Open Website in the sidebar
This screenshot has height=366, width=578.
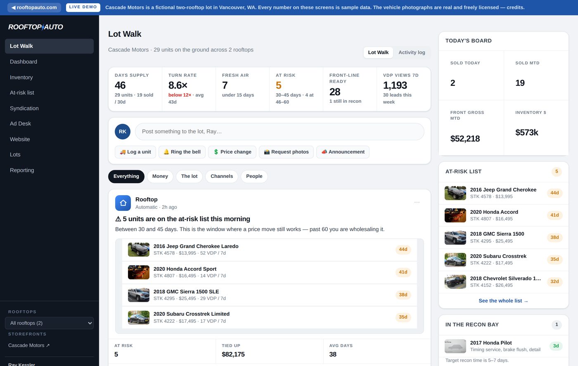click(49, 139)
